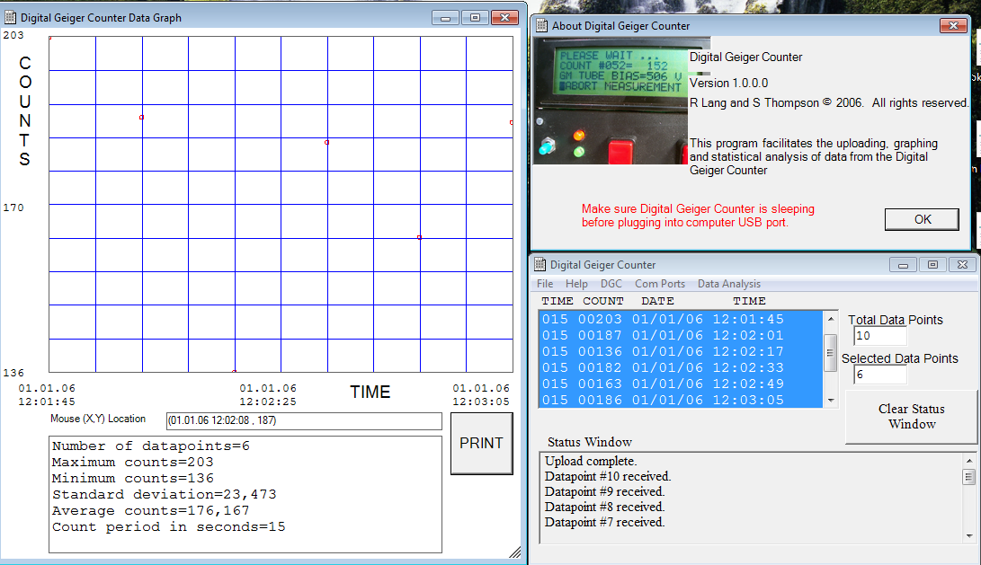
Task: Minimize the Digital Geiger Counter main window
Action: point(903,265)
